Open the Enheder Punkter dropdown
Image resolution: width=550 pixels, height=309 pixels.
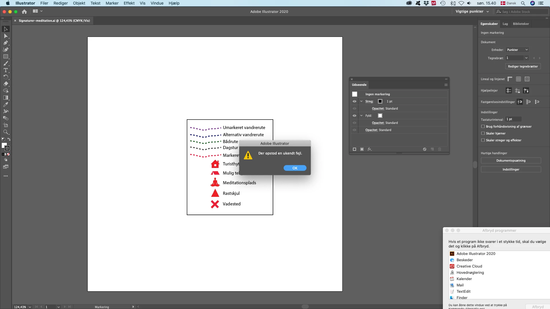[517, 50]
